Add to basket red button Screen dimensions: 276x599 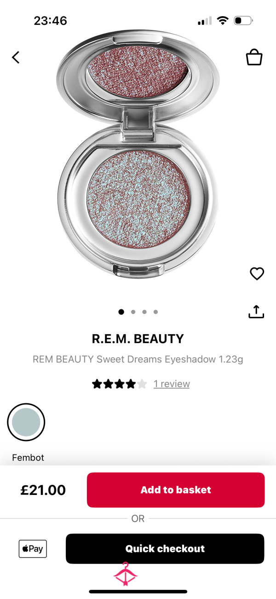tap(176, 490)
